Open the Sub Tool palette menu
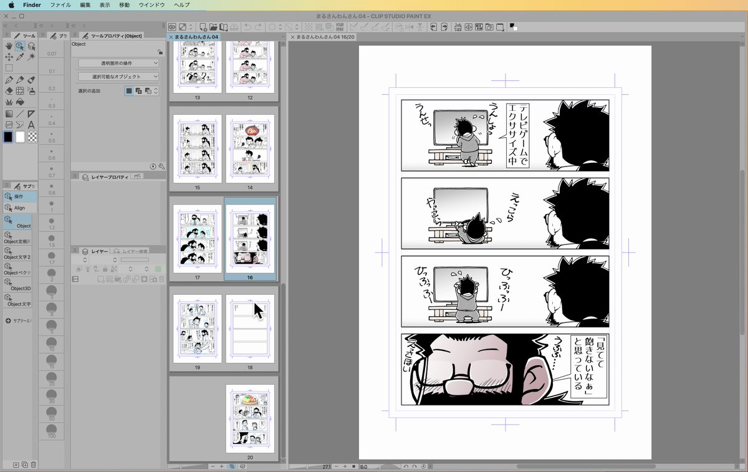The height and width of the screenshot is (472, 748). 7,186
